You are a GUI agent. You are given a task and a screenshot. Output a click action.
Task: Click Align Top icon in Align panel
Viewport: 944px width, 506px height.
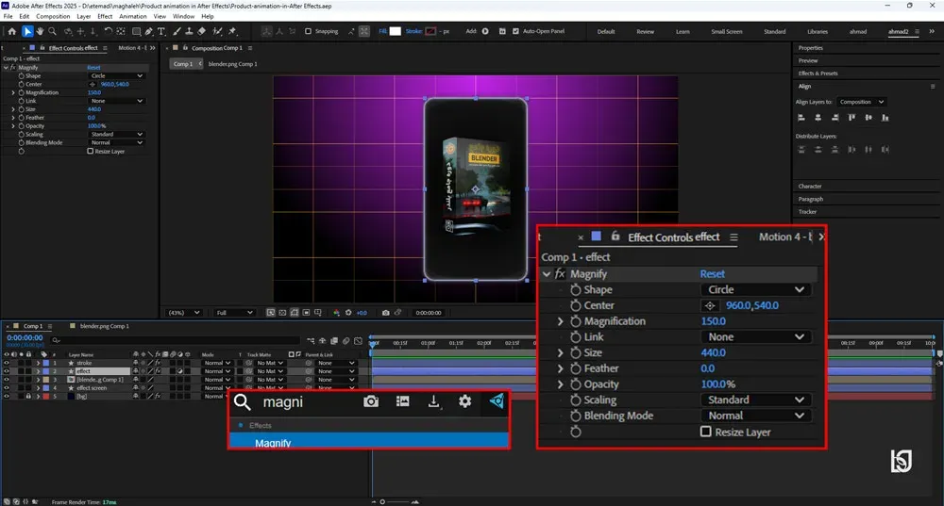tap(851, 118)
